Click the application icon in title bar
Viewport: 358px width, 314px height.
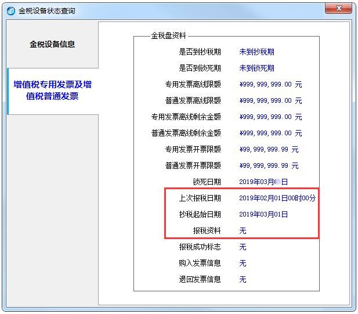10,10
